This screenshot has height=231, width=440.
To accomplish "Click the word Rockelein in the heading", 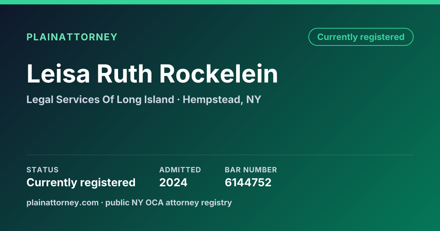I will [x=219, y=74].
